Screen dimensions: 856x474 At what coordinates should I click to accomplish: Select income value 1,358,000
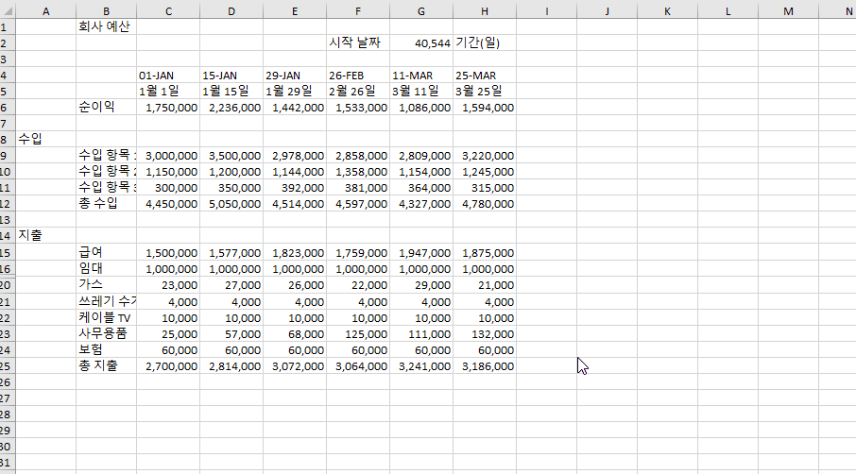358,171
